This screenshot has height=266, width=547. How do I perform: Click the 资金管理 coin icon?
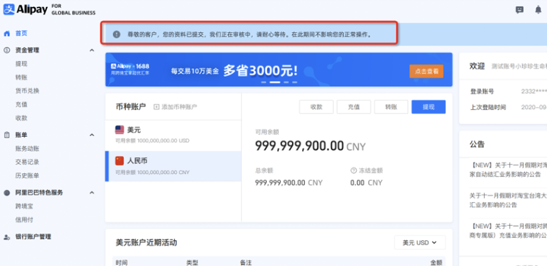(x=7, y=50)
